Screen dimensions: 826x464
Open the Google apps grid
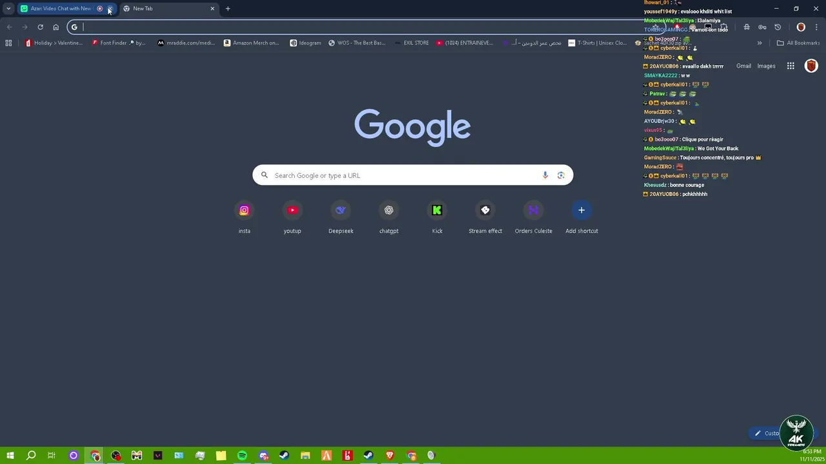point(791,66)
